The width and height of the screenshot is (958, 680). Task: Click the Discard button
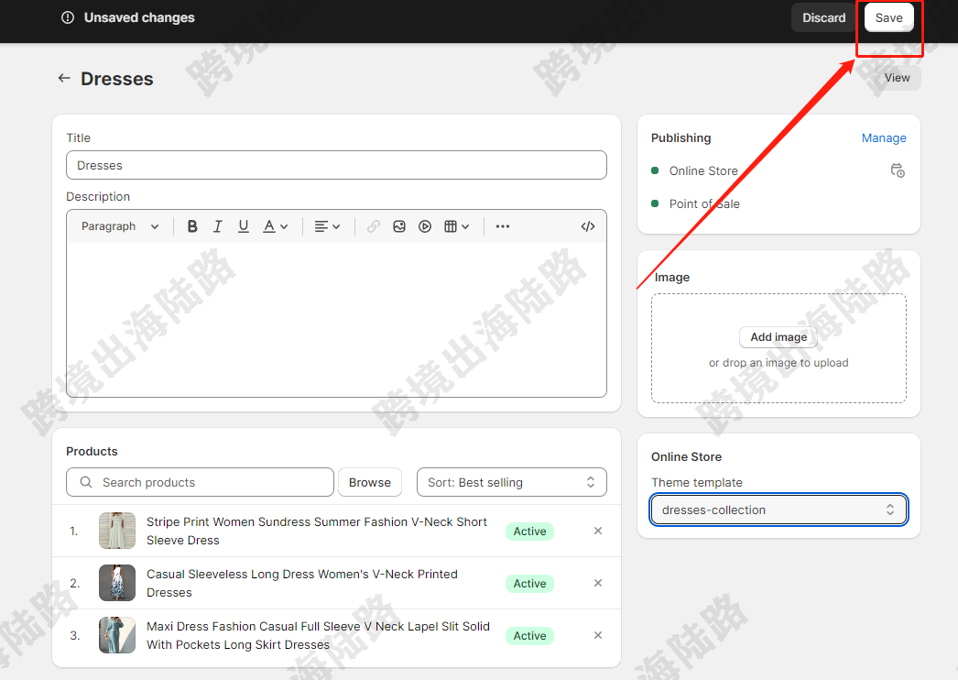823,17
